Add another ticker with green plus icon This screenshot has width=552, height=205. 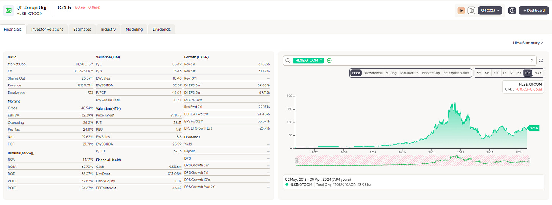tap(329, 60)
